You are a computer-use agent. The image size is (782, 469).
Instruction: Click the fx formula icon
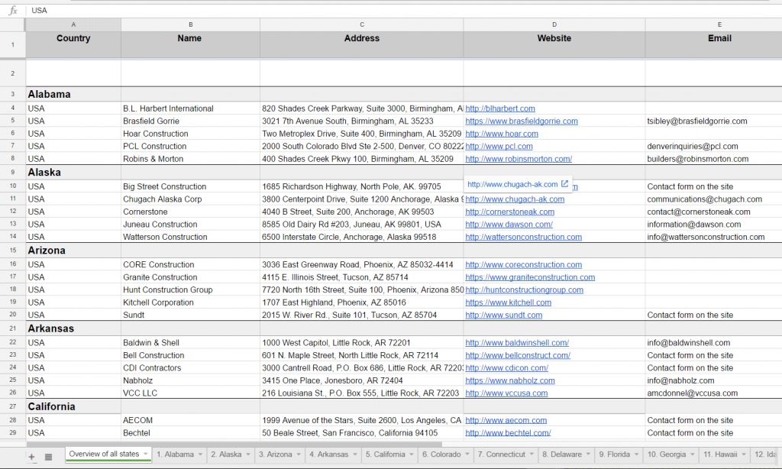tap(13, 11)
